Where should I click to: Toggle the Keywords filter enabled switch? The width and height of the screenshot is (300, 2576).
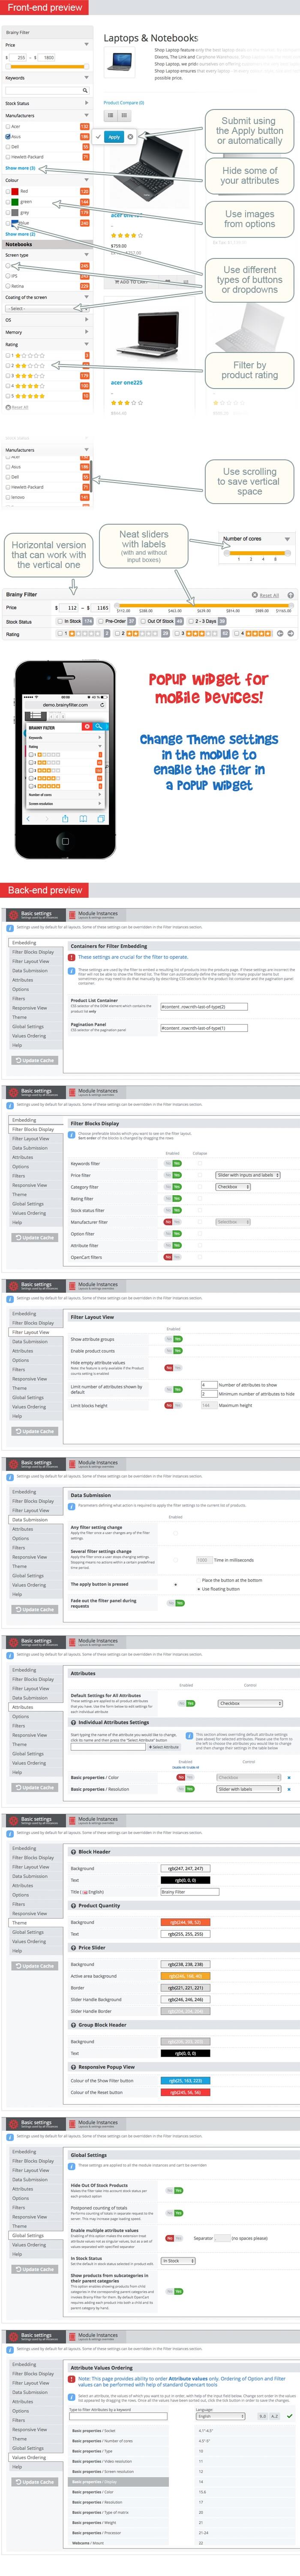click(x=174, y=1163)
